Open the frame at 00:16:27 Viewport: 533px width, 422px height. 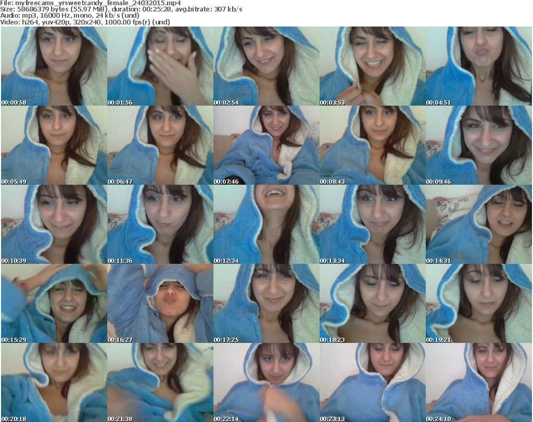click(160, 303)
